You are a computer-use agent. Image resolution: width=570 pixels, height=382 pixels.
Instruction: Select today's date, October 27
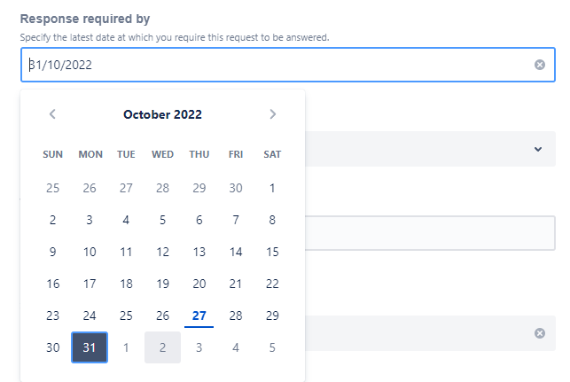pyautogui.click(x=199, y=316)
